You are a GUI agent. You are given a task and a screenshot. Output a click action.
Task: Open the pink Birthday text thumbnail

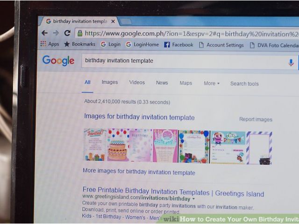click(x=141, y=146)
